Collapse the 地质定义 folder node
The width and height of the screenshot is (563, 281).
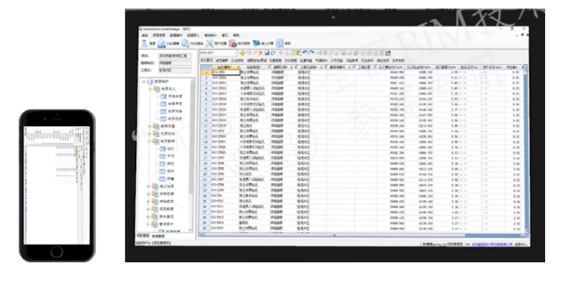click(x=150, y=89)
